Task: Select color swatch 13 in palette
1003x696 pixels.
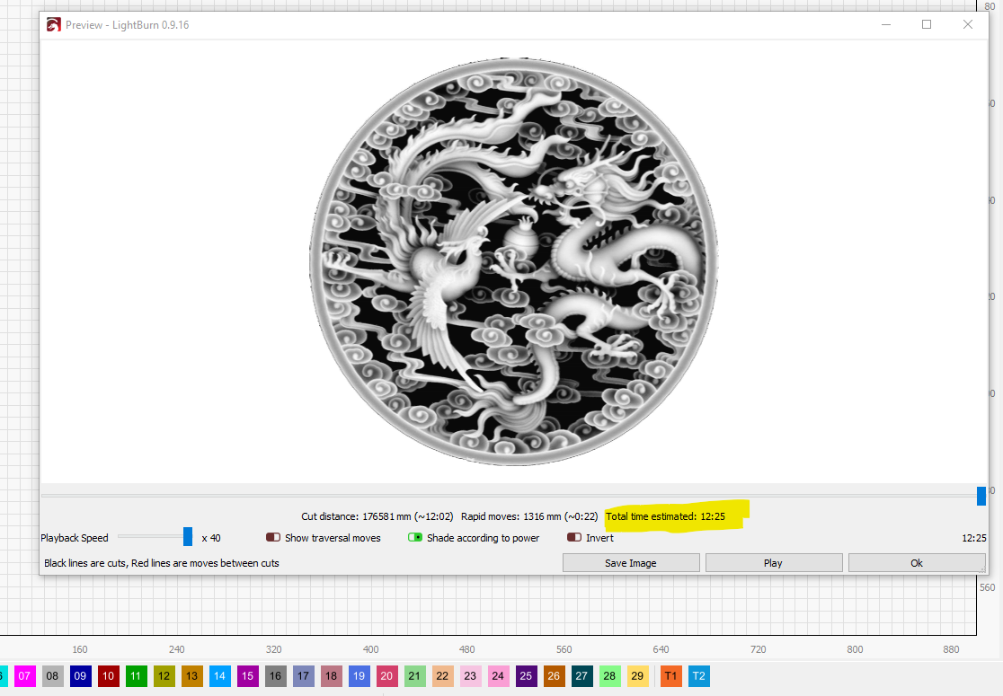Action: point(192,676)
